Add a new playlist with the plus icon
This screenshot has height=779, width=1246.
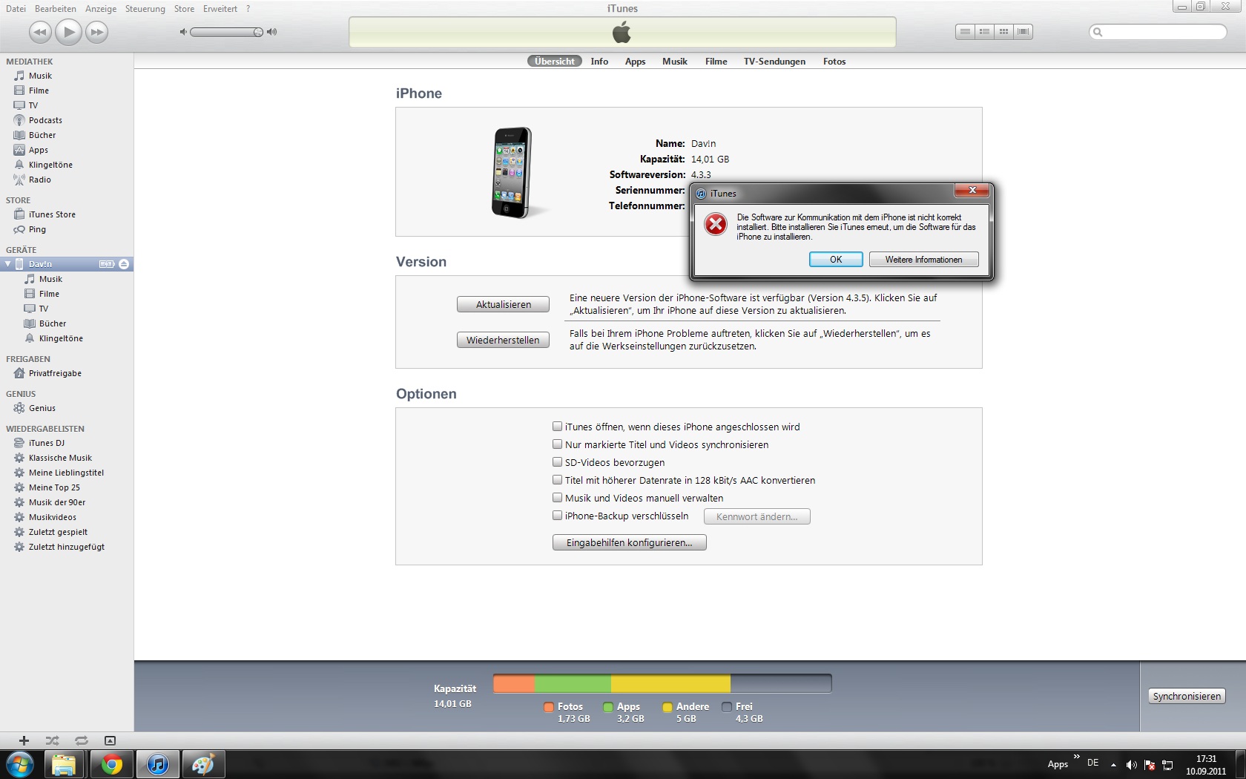pyautogui.click(x=24, y=740)
